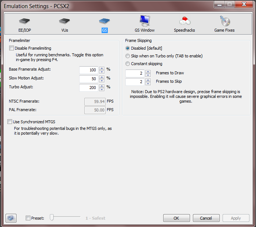This screenshot has width=256, height=227.
Task: Confirm settings with OK button
Action: tap(176, 218)
